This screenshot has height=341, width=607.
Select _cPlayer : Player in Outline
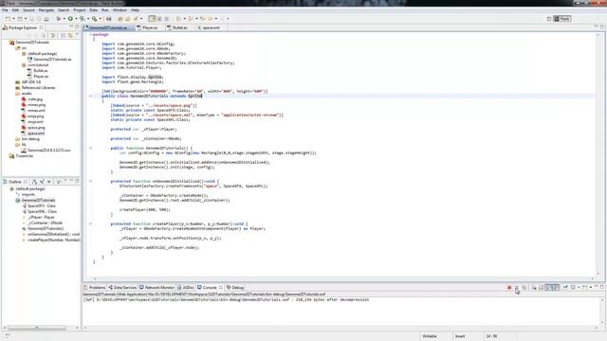click(x=41, y=217)
